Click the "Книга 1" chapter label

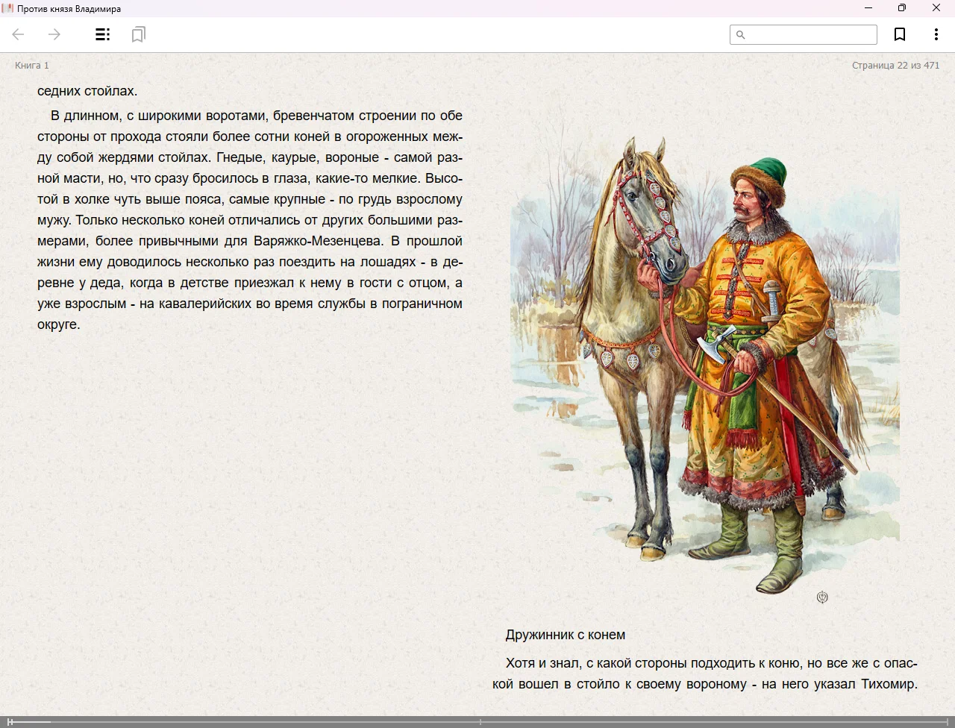pos(32,66)
